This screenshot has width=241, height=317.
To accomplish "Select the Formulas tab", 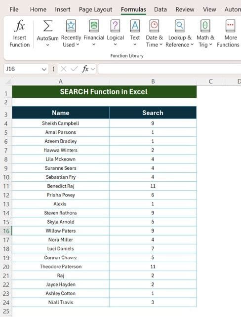I will (133, 9).
